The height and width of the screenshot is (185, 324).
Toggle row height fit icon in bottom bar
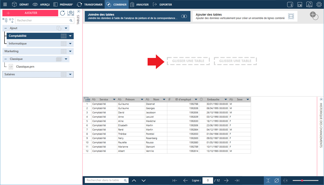(268, 180)
